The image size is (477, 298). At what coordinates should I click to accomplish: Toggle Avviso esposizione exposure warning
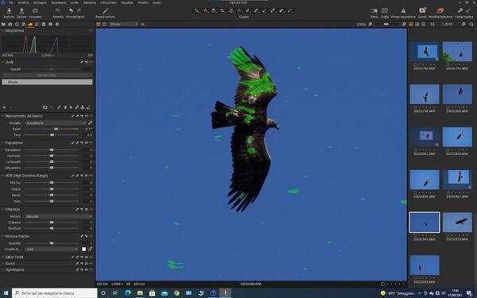click(x=403, y=11)
